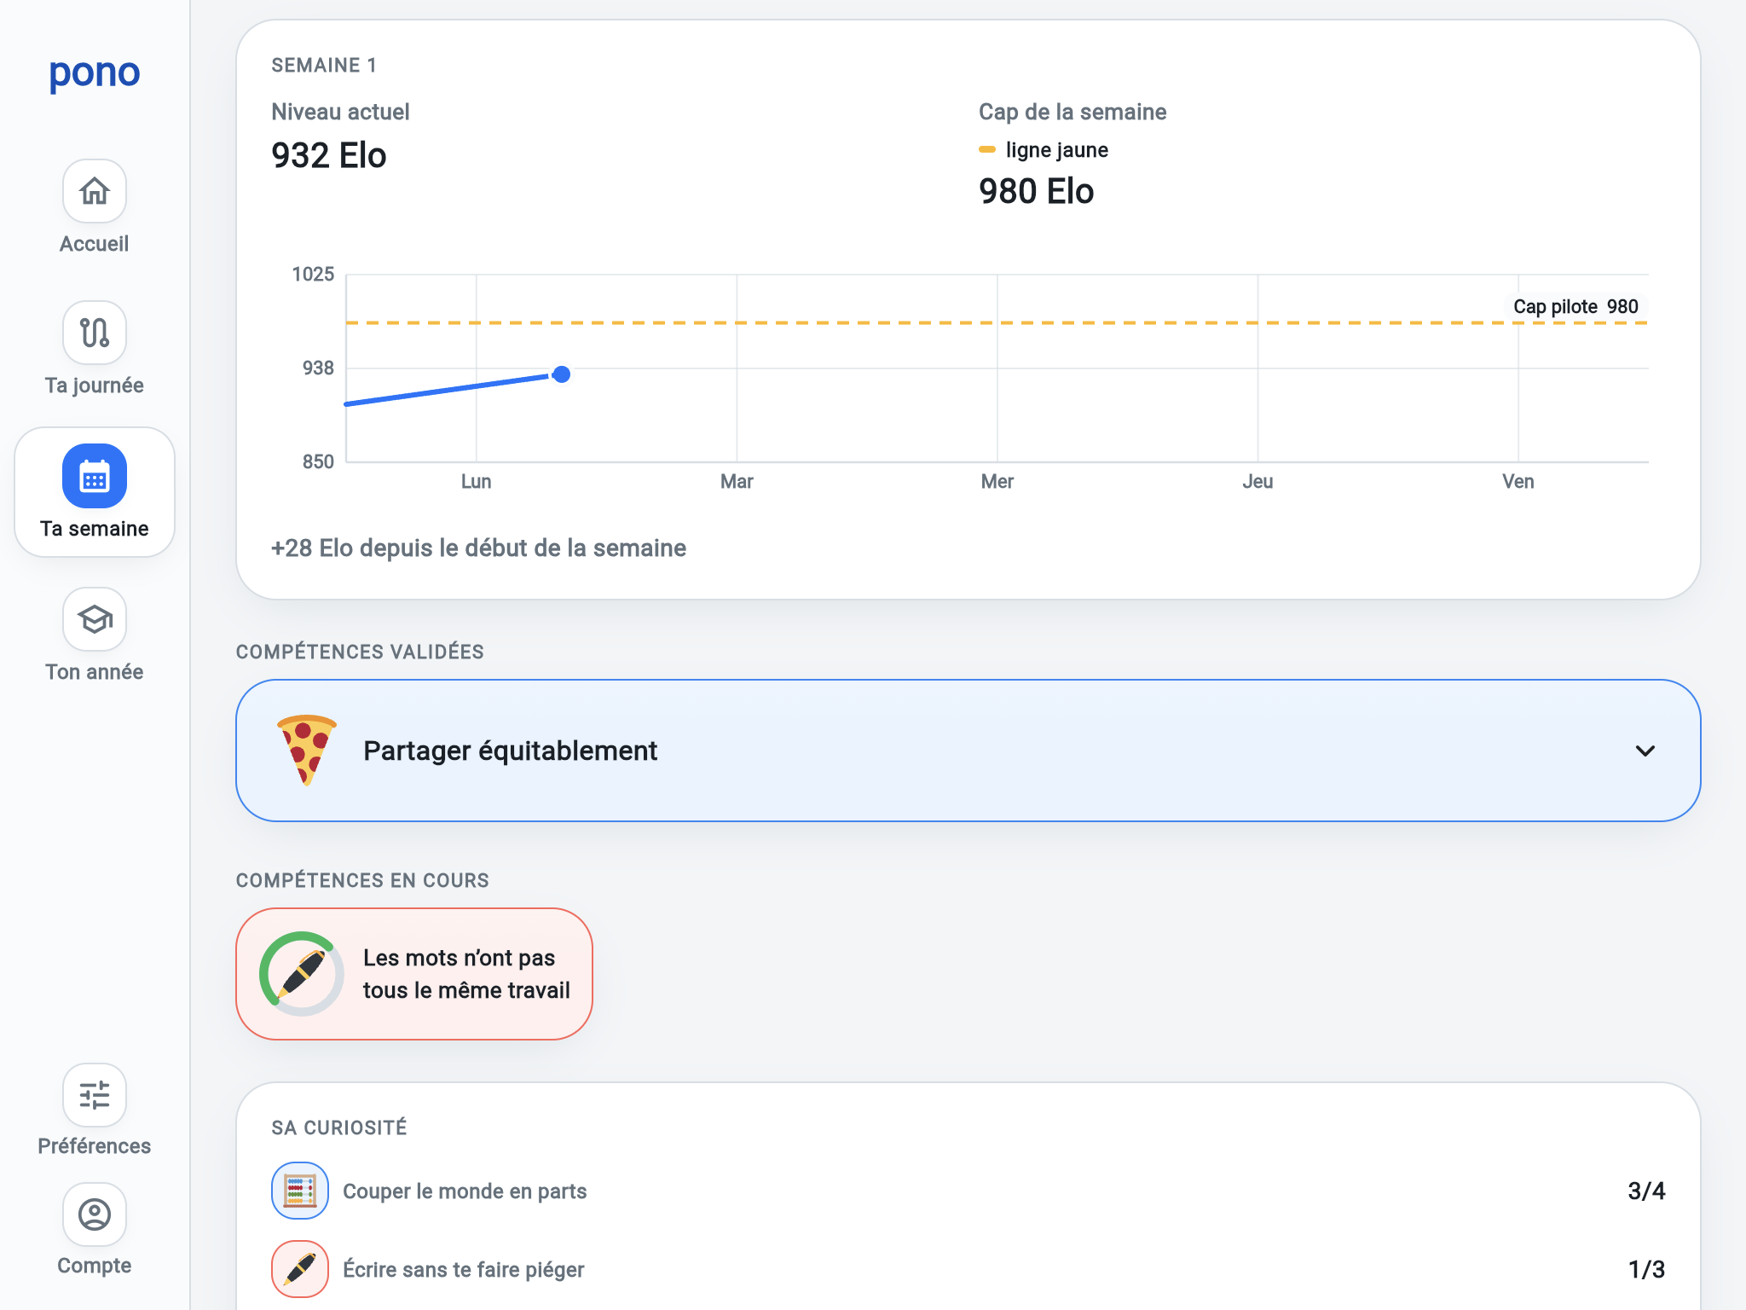Click the blue data point on the chart
The width and height of the screenshot is (1746, 1310).
click(561, 374)
